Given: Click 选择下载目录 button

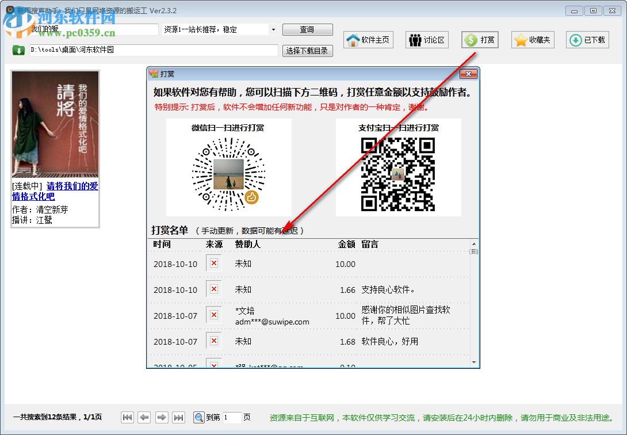Looking at the screenshot, I should 307,51.
